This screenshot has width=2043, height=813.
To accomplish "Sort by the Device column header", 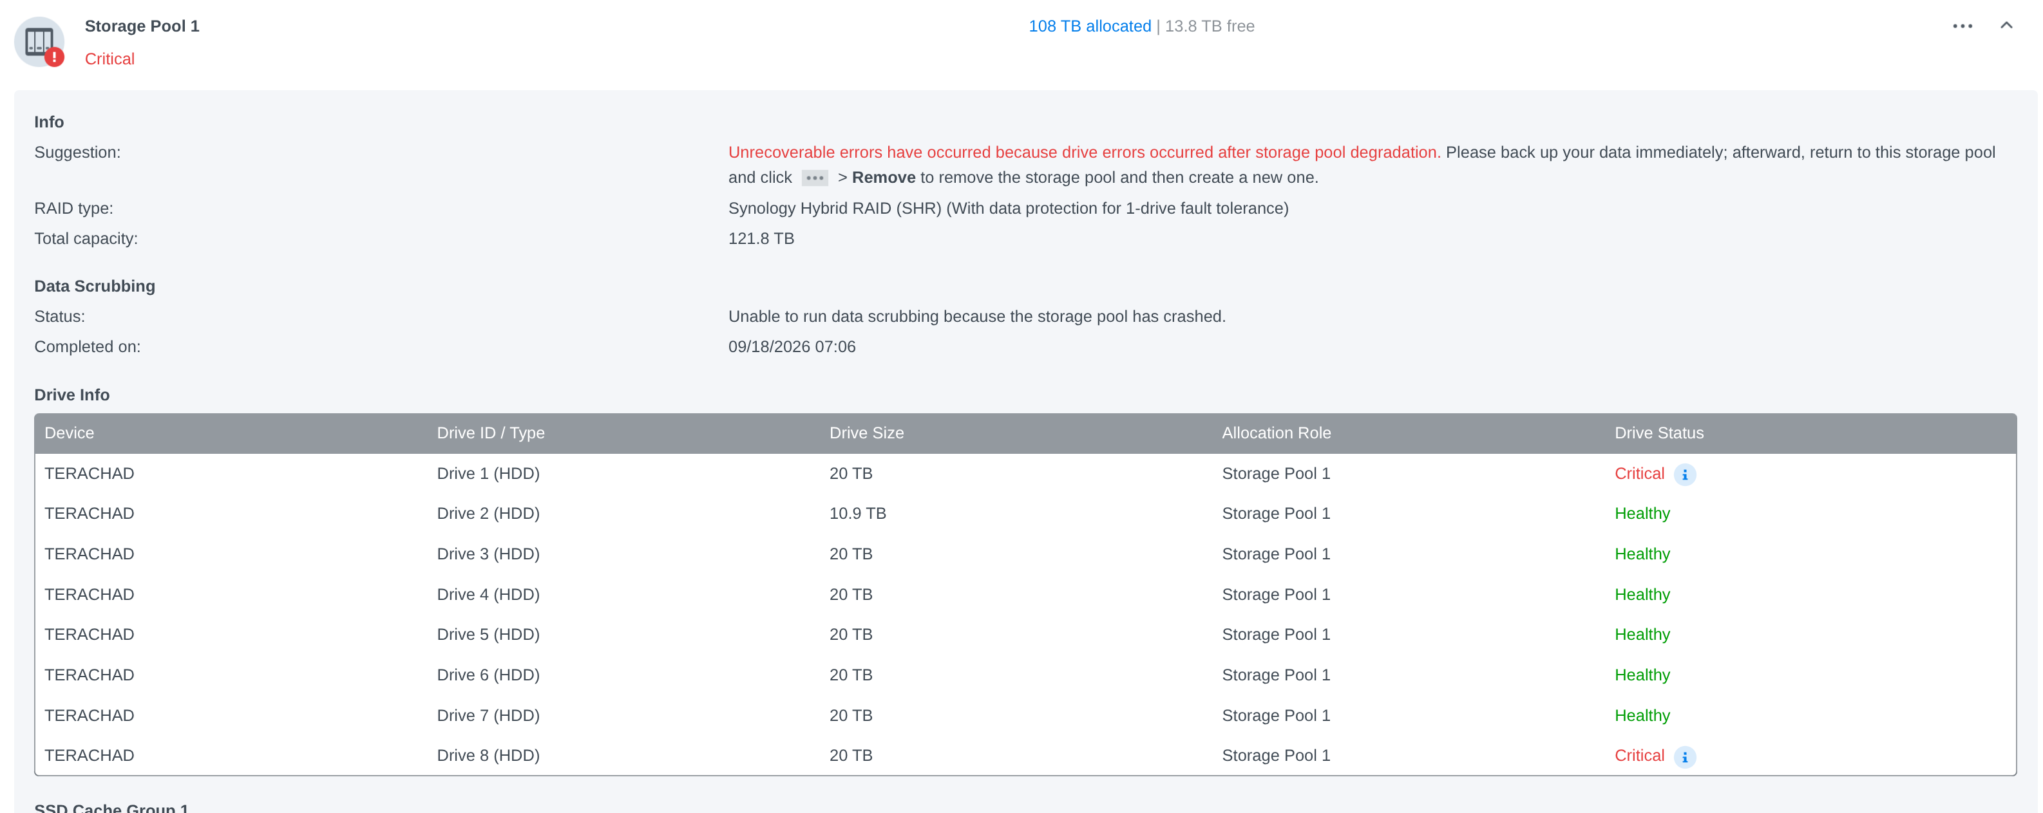I will [x=69, y=433].
